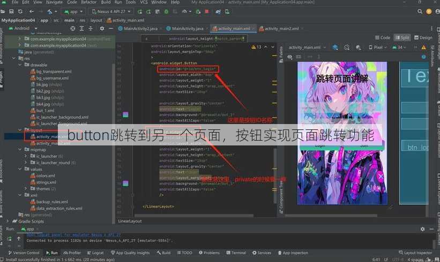Toggle View Options eye in design toolbar
Viewport: 440px width, 262px height.
289,57
